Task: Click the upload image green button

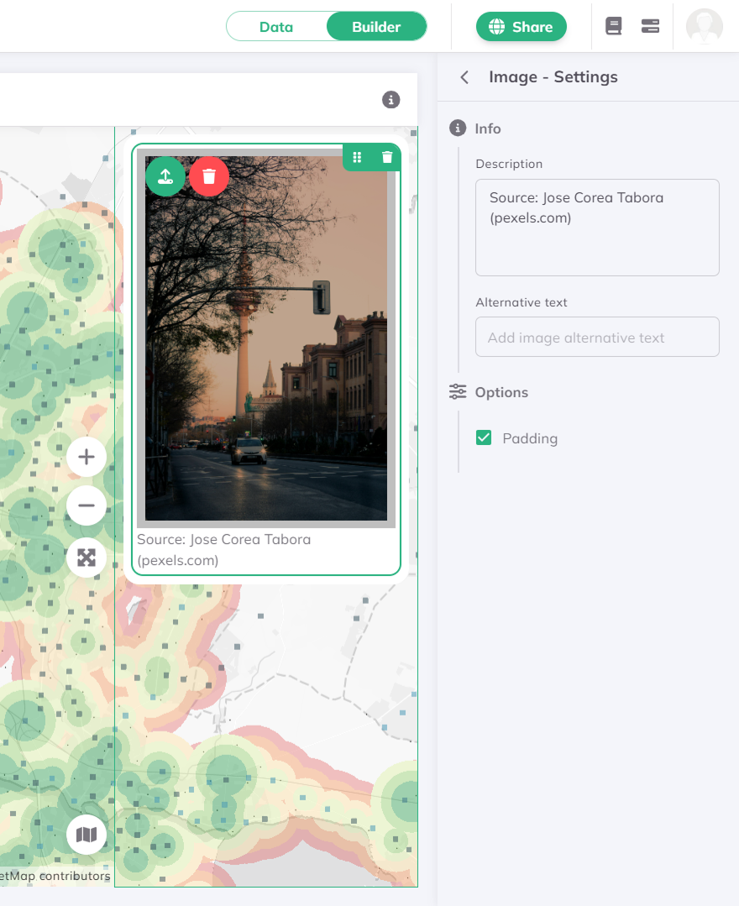Action: coord(165,176)
